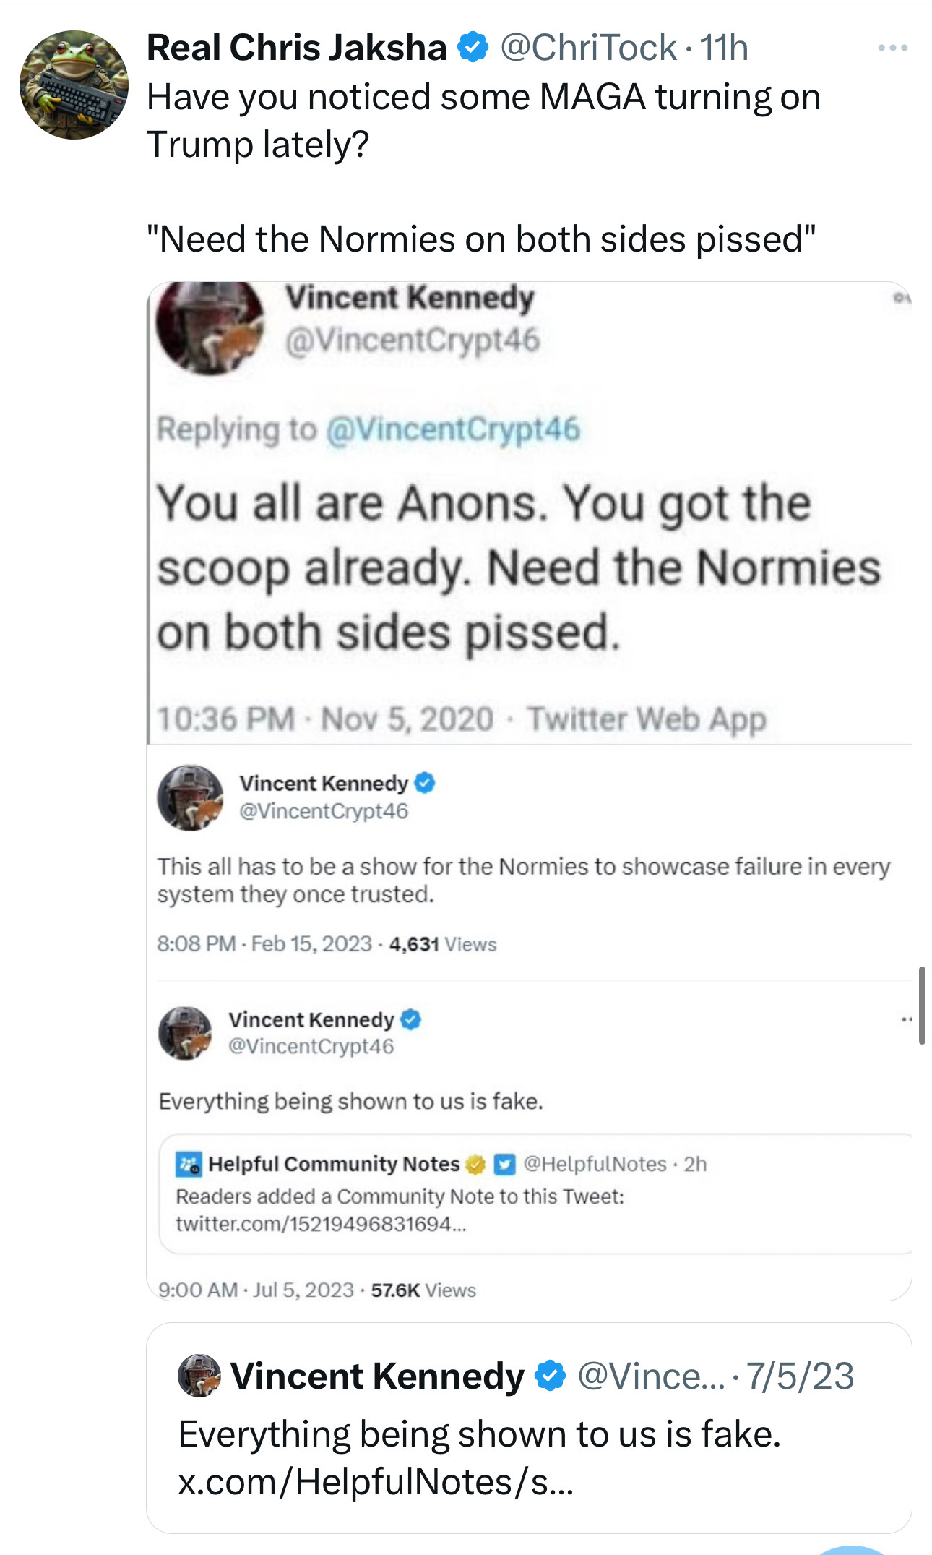Click the verified badge beside Real Chris Jaksha

tap(474, 48)
